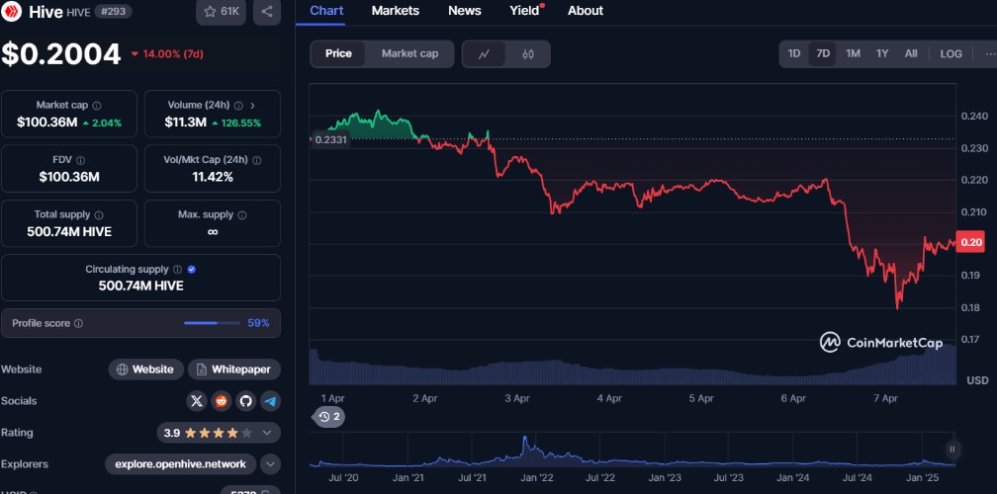
Task: Click the $11.3M volume value
Action: 186,123
